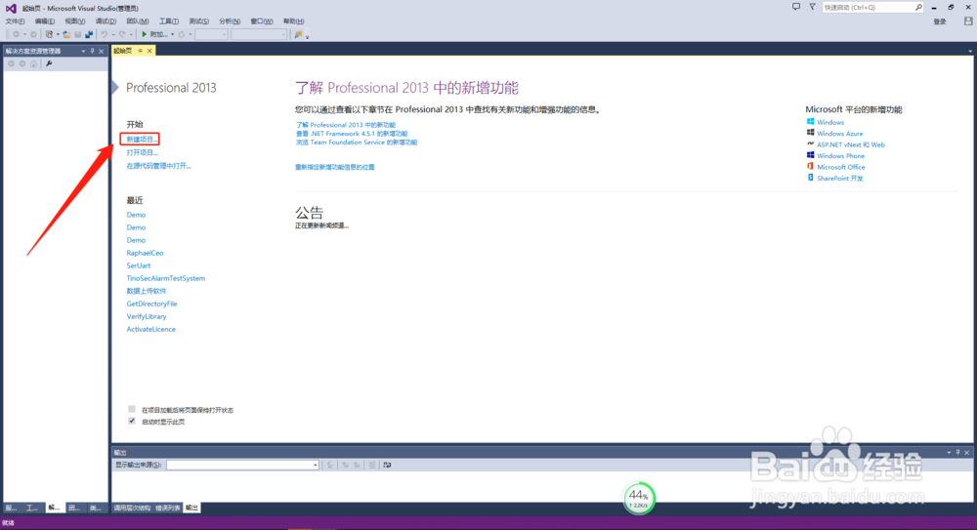Open the 解决方案资源管理器 window position dropdown
This screenshot has width=977, height=530.
(83, 51)
